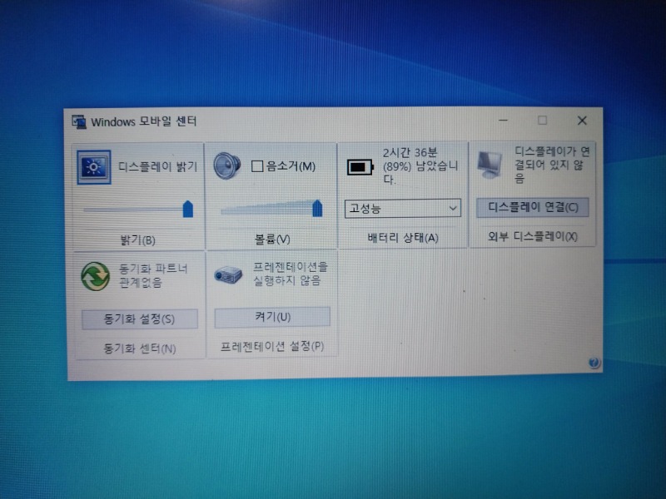Viewport: 666px width, 499px height.
Task: Minimize the Windows 모바일 센터 window
Action: point(504,121)
